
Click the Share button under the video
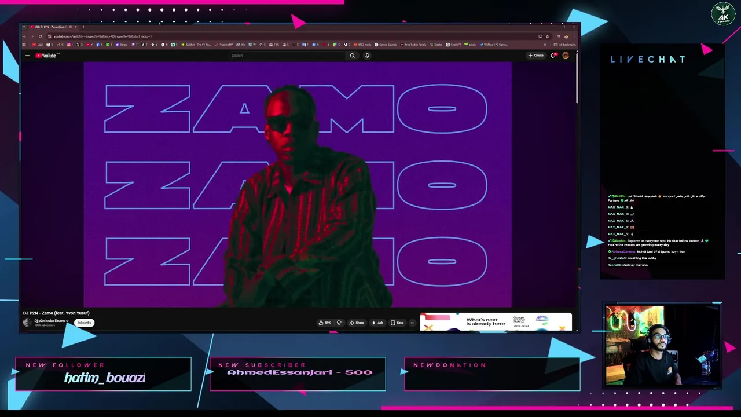(x=357, y=323)
